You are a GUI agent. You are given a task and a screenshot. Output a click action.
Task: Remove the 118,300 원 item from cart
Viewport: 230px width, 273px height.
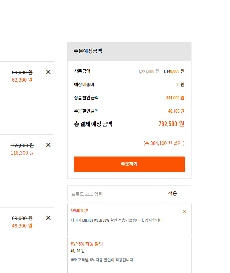pos(48,145)
